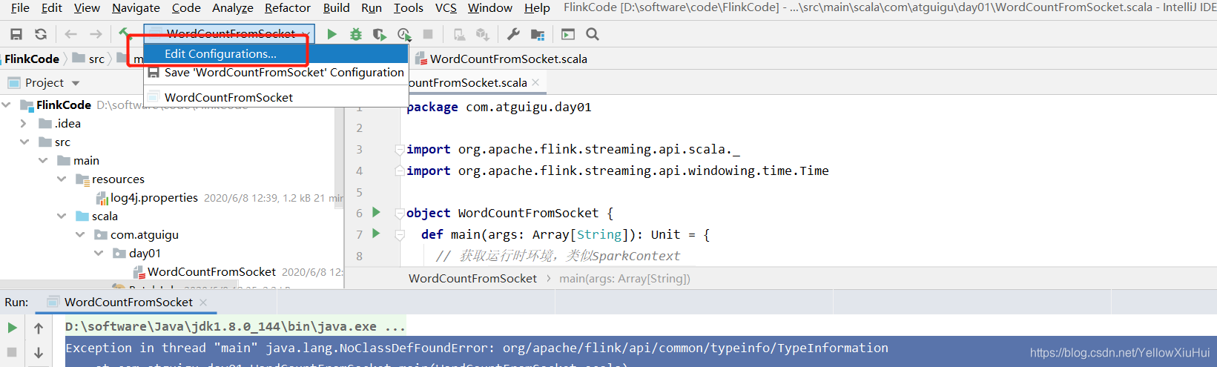This screenshot has height=367, width=1217.
Task: Click WordCountFromSocket in the editor breadcrumb
Action: [472, 278]
